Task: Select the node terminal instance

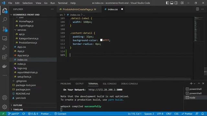Action: pyautogui.click(x=195, y=98)
